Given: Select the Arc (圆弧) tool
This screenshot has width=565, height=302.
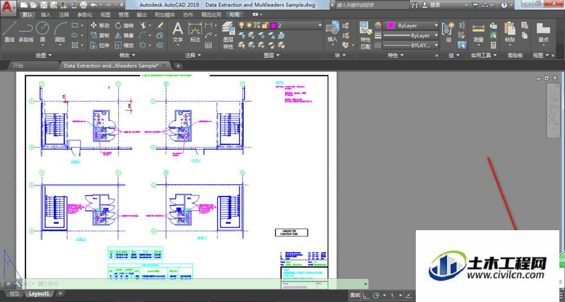Looking at the screenshot, I should (x=60, y=32).
